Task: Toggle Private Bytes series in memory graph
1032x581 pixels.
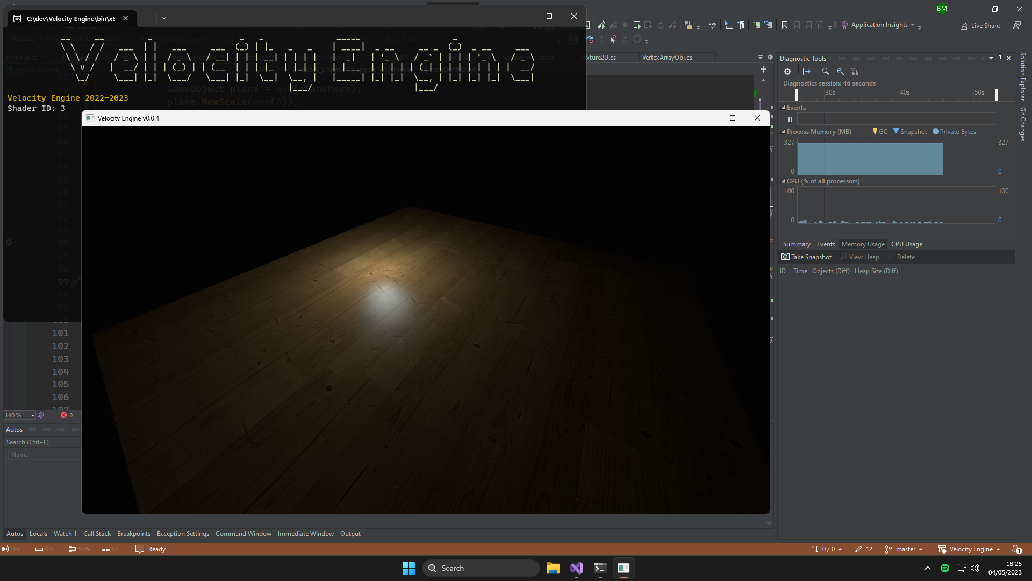Action: click(955, 132)
